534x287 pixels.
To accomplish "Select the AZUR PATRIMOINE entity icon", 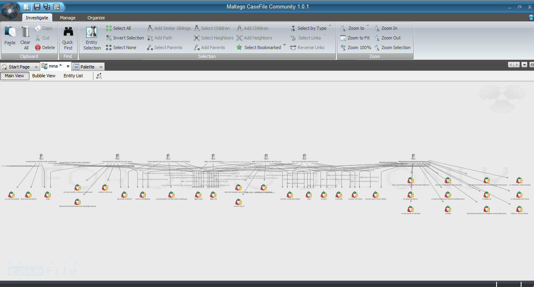I will click(x=143, y=195).
